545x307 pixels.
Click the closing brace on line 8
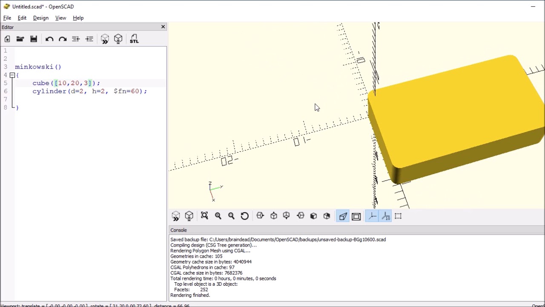[x=17, y=107]
